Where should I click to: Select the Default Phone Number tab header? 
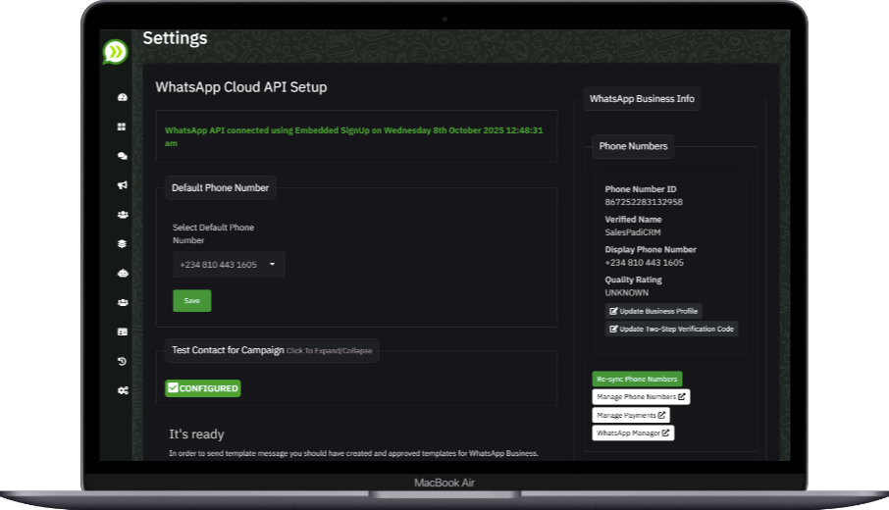tap(220, 187)
